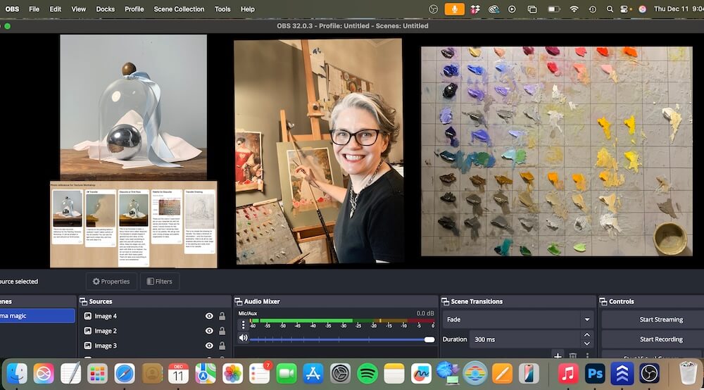The width and height of the screenshot is (704, 390).
Task: Lock the Image 3 source
Action: coord(222,346)
